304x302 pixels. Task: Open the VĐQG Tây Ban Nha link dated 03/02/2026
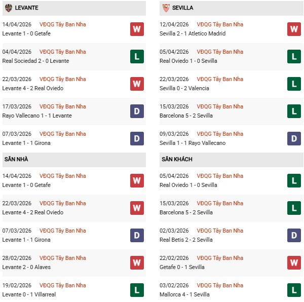coord(220,285)
